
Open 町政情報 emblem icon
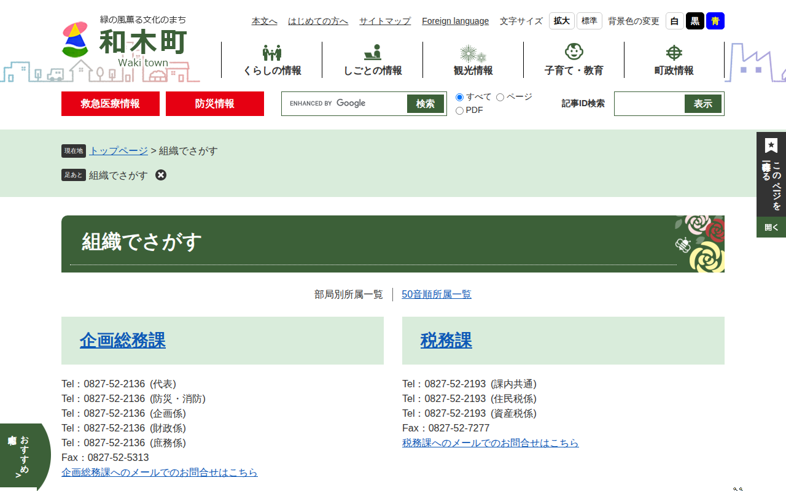(674, 53)
